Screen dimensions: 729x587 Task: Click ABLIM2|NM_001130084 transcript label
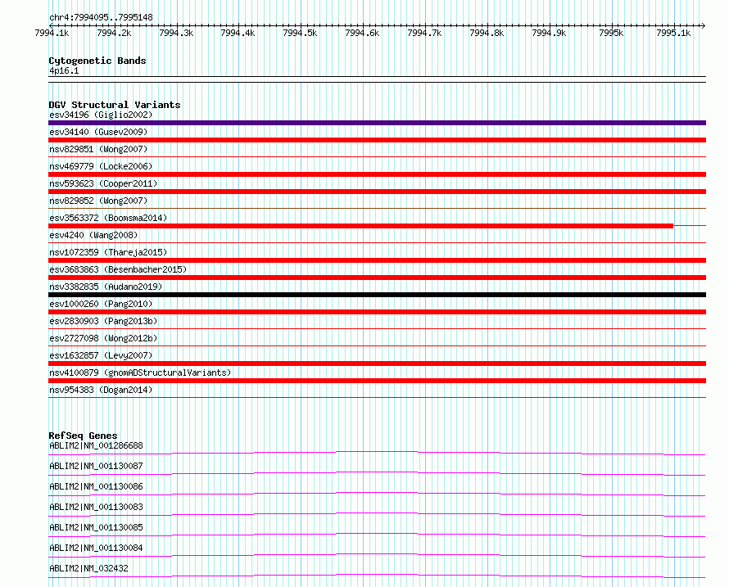point(96,548)
